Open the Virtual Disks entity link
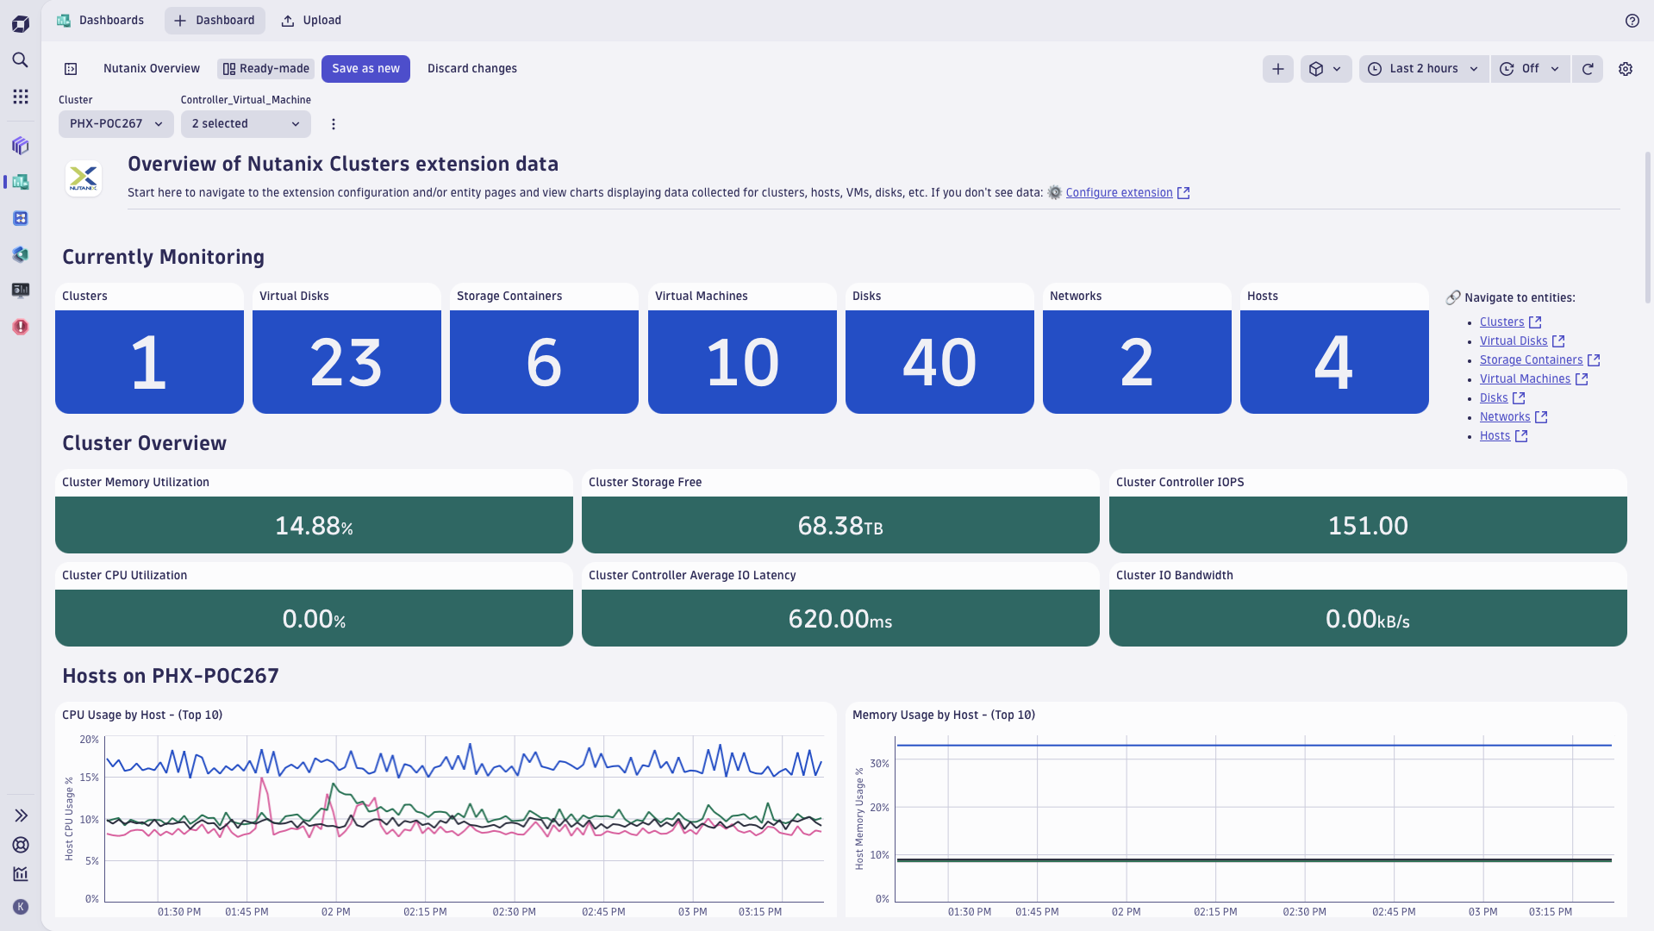The width and height of the screenshot is (1654, 931). [1514, 341]
